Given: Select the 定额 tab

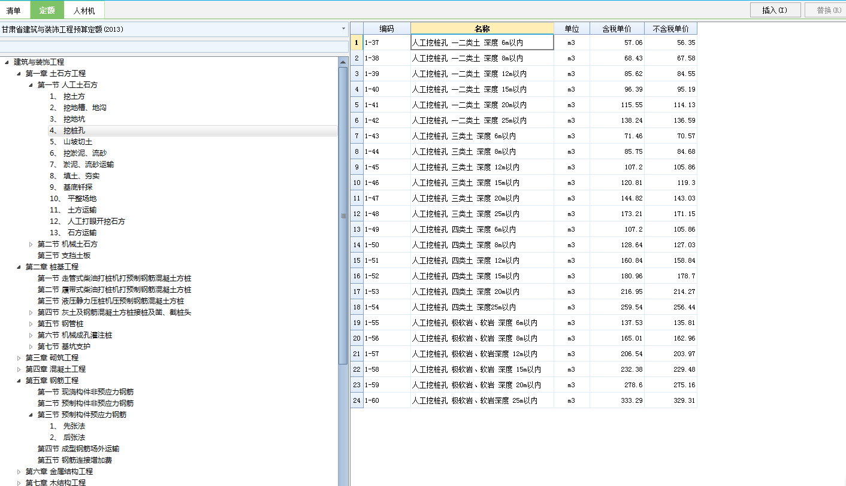Looking at the screenshot, I should 47,11.
